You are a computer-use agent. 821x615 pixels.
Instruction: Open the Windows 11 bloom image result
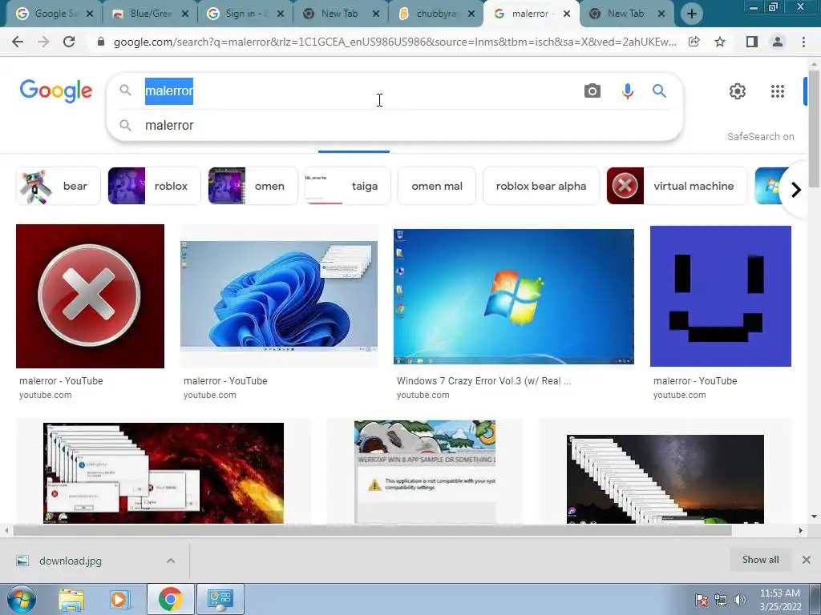278,296
